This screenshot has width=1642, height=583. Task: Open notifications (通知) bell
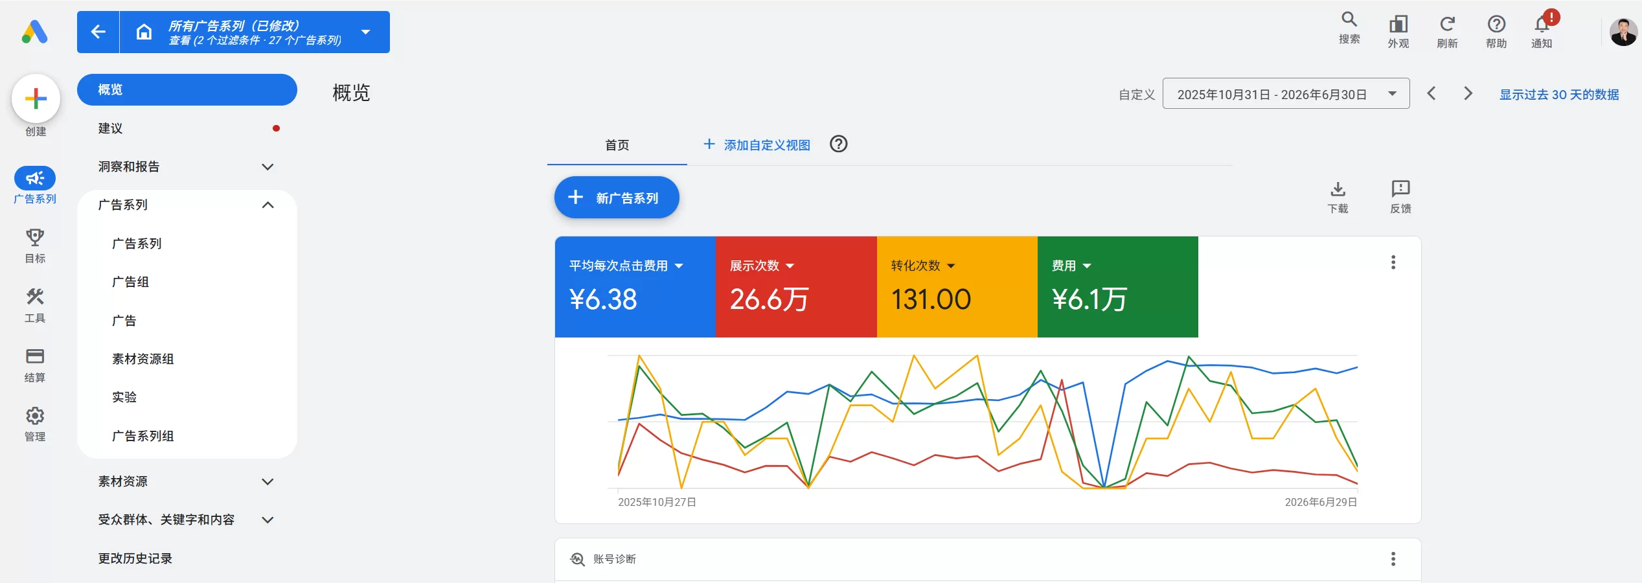pyautogui.click(x=1542, y=32)
